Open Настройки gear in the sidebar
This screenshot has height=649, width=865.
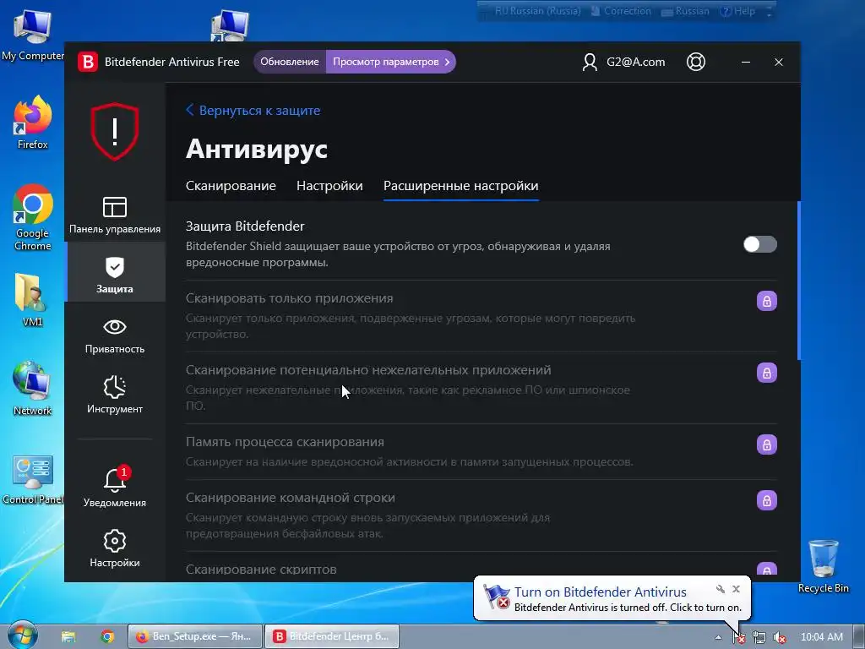115,548
